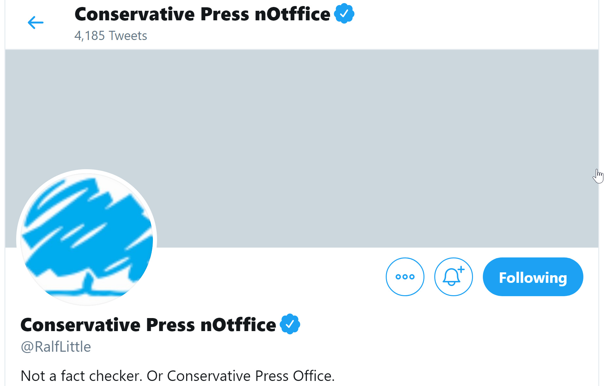Open the blue Conservative tree profile picture
The height and width of the screenshot is (386, 604).
pyautogui.click(x=87, y=239)
